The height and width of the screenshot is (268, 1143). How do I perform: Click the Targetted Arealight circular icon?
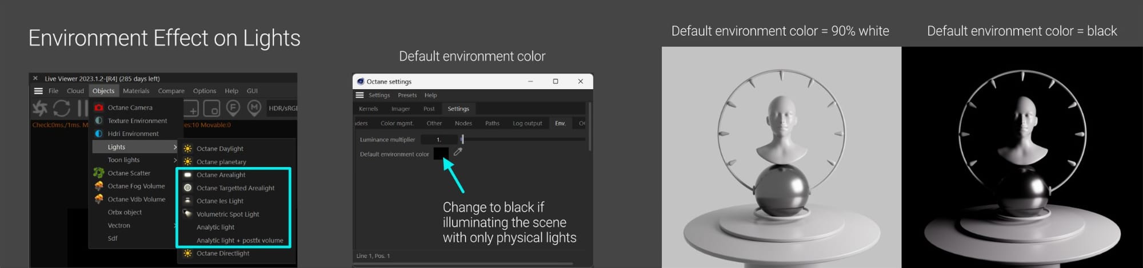[187, 188]
